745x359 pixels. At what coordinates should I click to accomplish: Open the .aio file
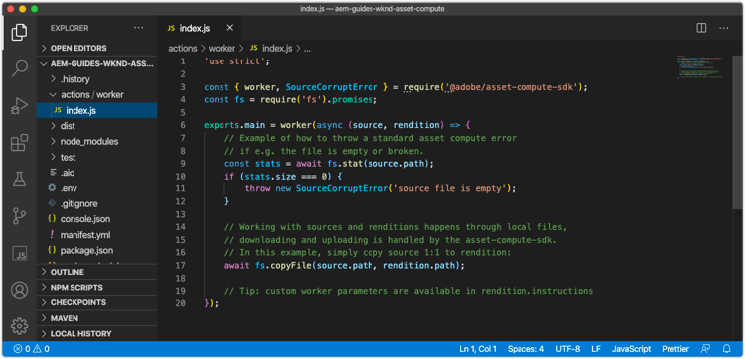point(97,173)
